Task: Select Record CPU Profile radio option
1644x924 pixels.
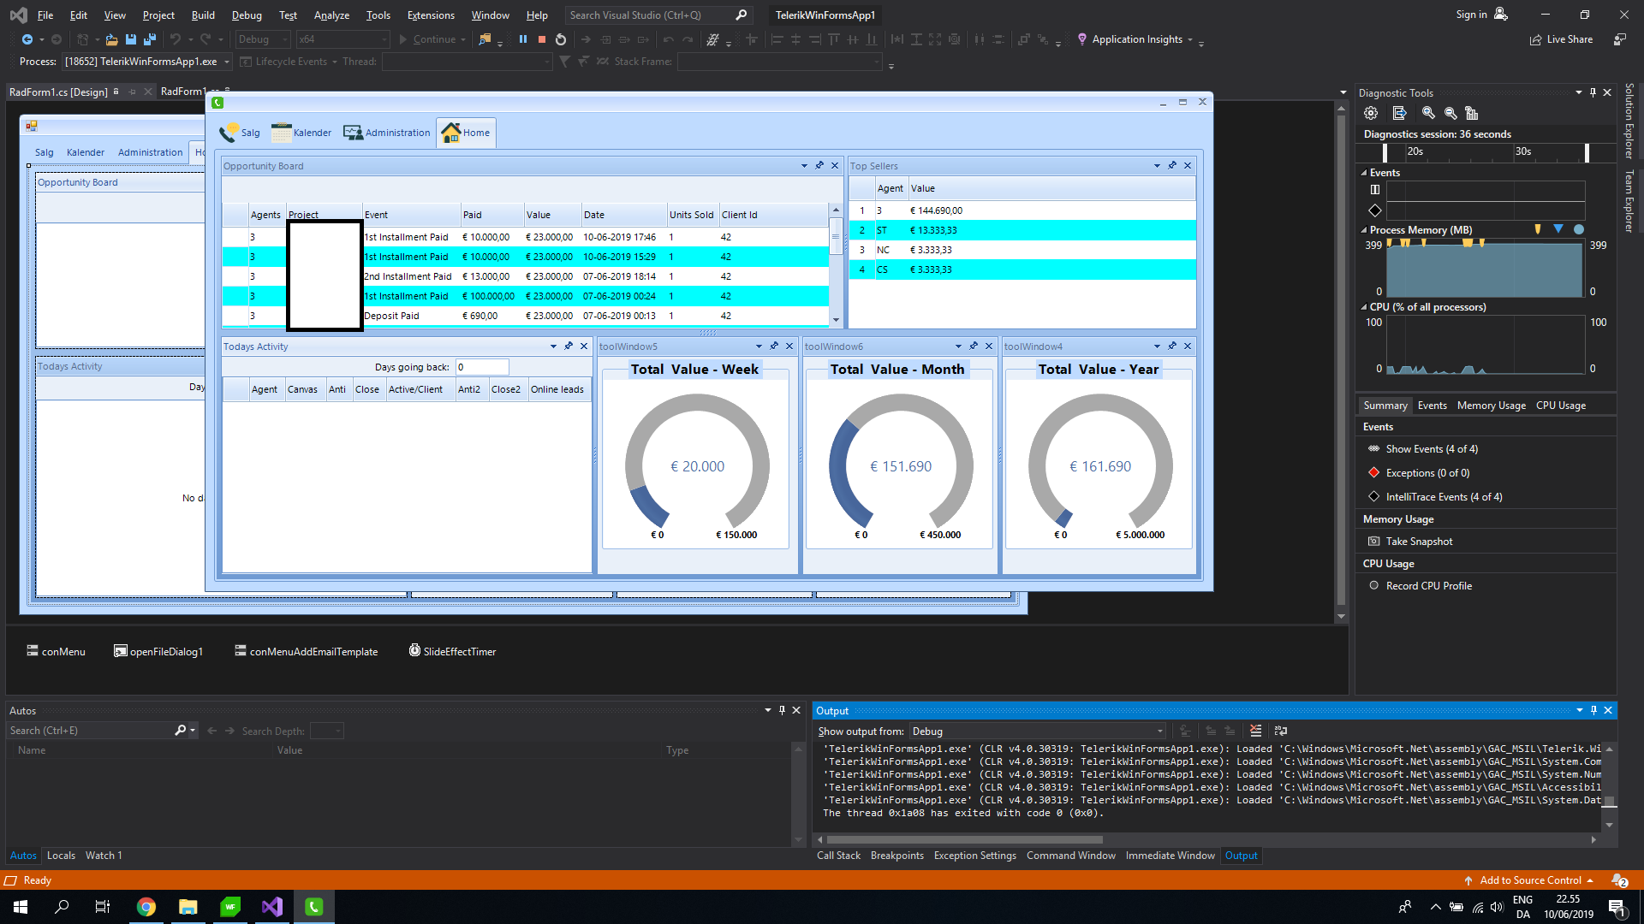Action: click(x=1373, y=586)
